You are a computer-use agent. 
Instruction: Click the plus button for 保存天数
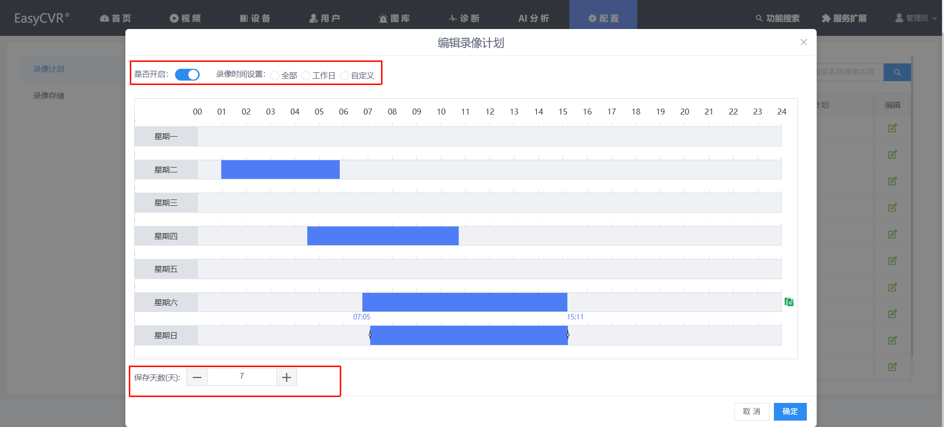point(287,377)
